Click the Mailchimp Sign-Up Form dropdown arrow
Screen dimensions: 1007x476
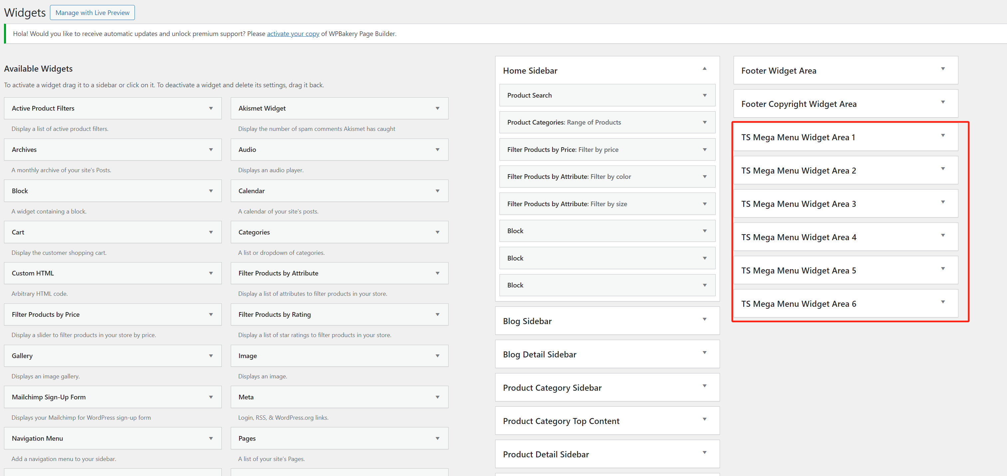pyautogui.click(x=211, y=396)
